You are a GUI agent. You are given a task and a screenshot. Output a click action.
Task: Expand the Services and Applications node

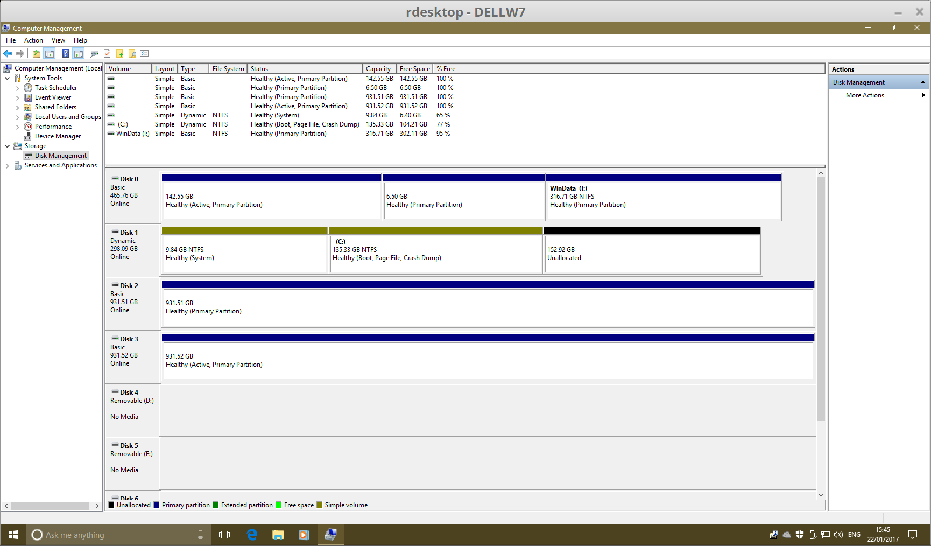tap(8, 166)
